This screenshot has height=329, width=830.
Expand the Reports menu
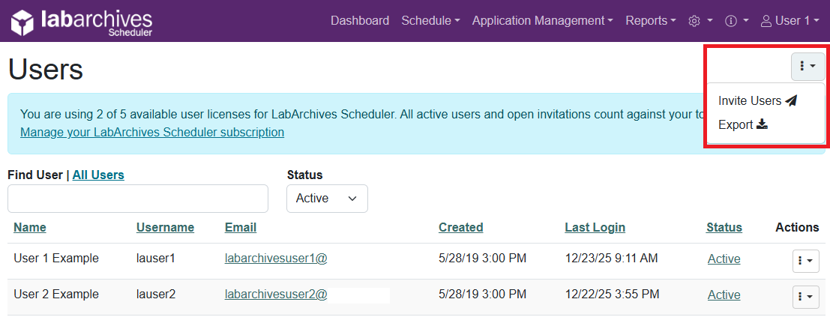[651, 21]
